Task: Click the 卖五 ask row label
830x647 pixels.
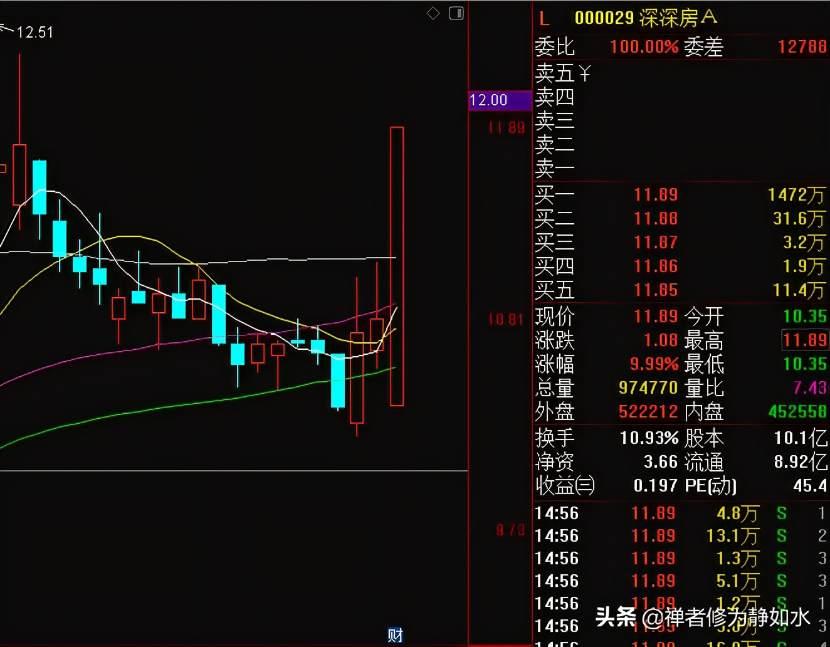Action: (554, 73)
